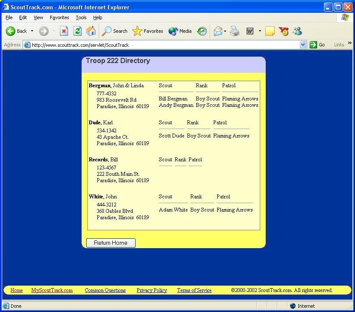The width and height of the screenshot is (355, 312).
Task: Click the Windows flag logo icon
Action: click(x=345, y=17)
